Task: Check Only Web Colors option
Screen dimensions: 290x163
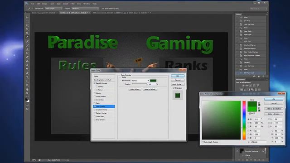Action: pos(203,142)
